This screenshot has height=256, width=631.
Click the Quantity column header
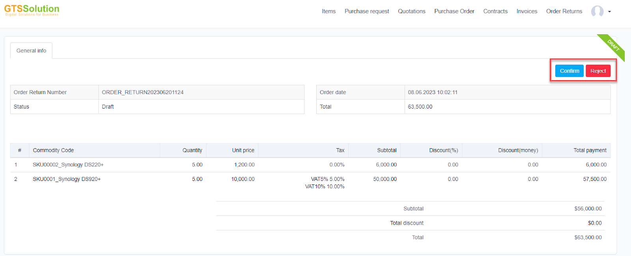(x=192, y=150)
